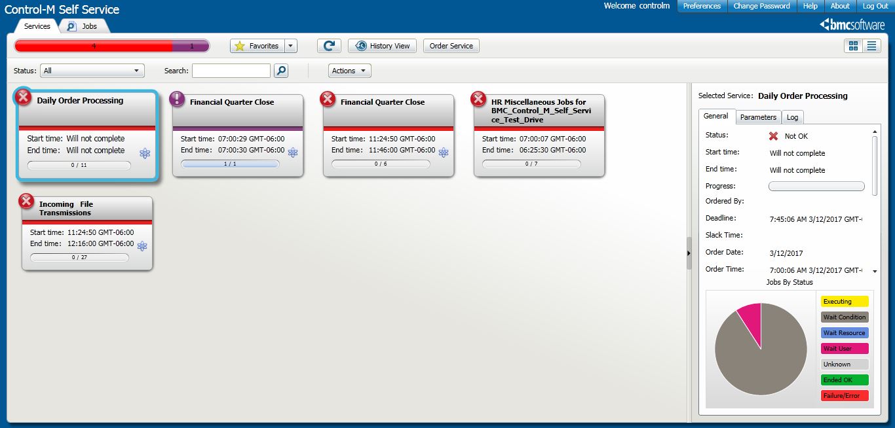The width and height of the screenshot is (895, 428).
Task: Open the Help menu
Action: point(810,6)
